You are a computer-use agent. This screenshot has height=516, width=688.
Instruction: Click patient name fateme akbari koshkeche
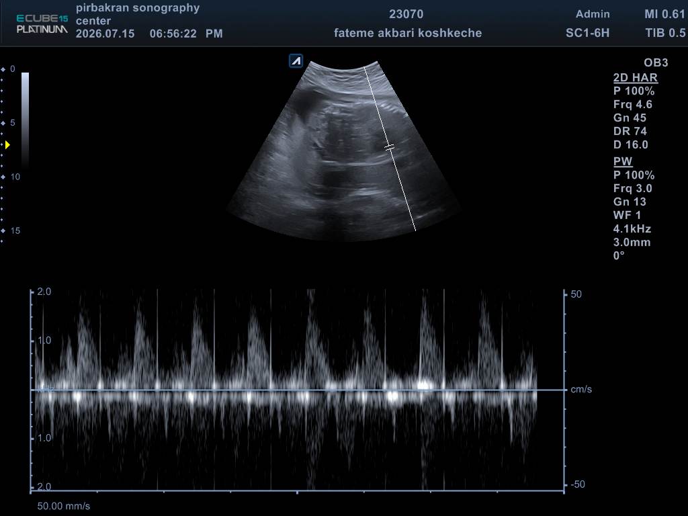pos(408,33)
